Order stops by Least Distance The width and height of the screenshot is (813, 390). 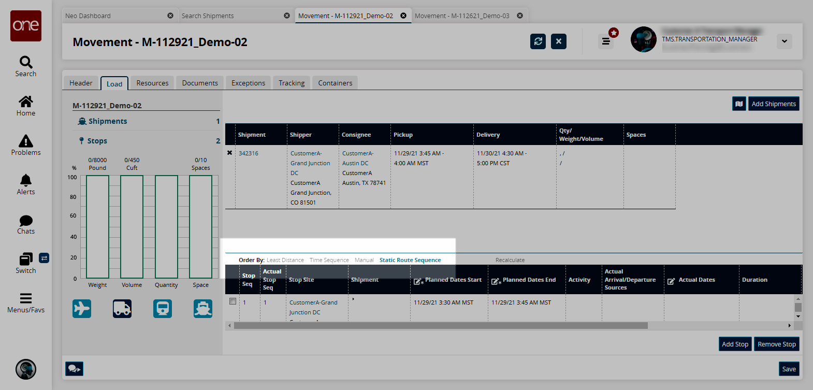[x=285, y=260]
